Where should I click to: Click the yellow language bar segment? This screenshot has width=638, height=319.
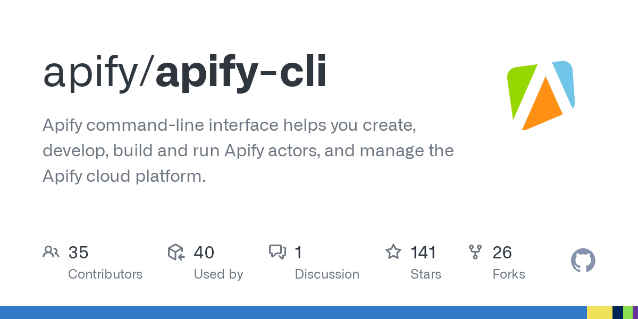click(x=600, y=313)
